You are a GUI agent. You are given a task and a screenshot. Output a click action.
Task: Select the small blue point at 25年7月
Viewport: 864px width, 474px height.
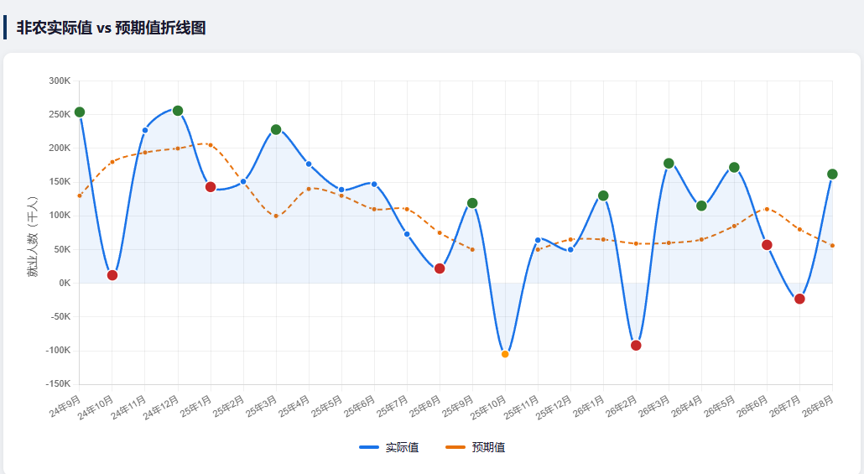[x=407, y=234]
